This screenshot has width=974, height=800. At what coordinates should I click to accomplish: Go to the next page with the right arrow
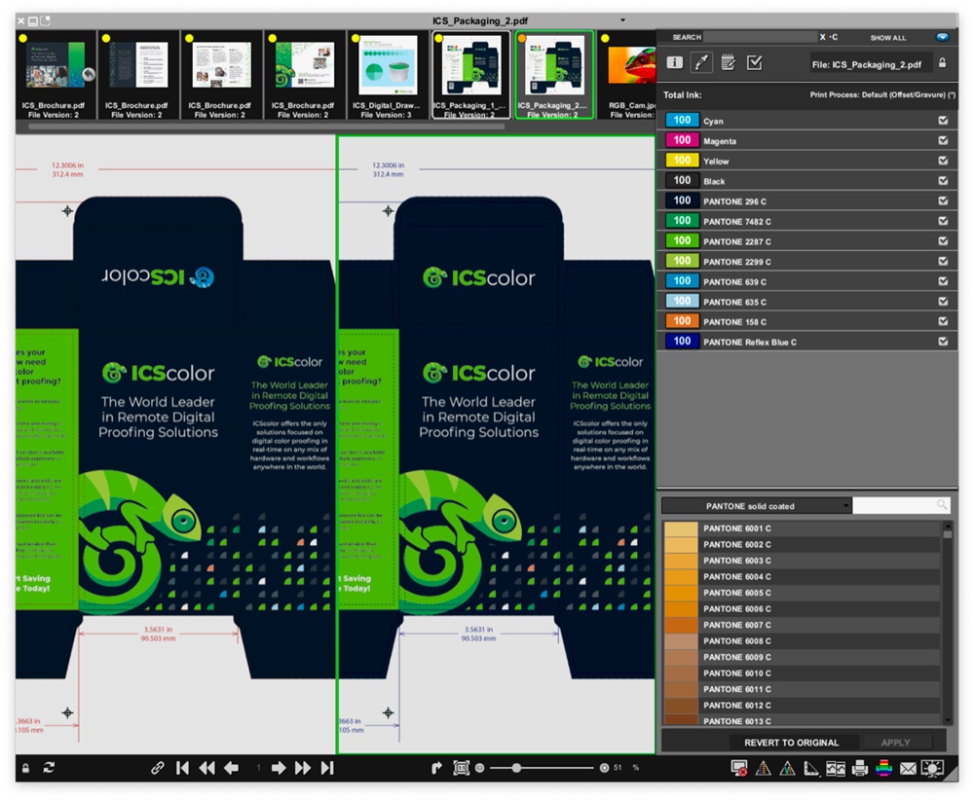[279, 768]
